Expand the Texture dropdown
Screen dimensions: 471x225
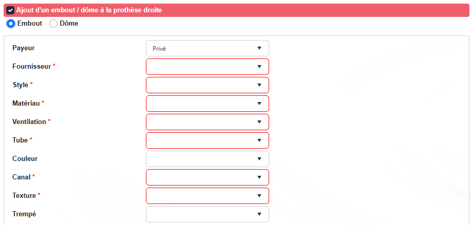[208, 196]
